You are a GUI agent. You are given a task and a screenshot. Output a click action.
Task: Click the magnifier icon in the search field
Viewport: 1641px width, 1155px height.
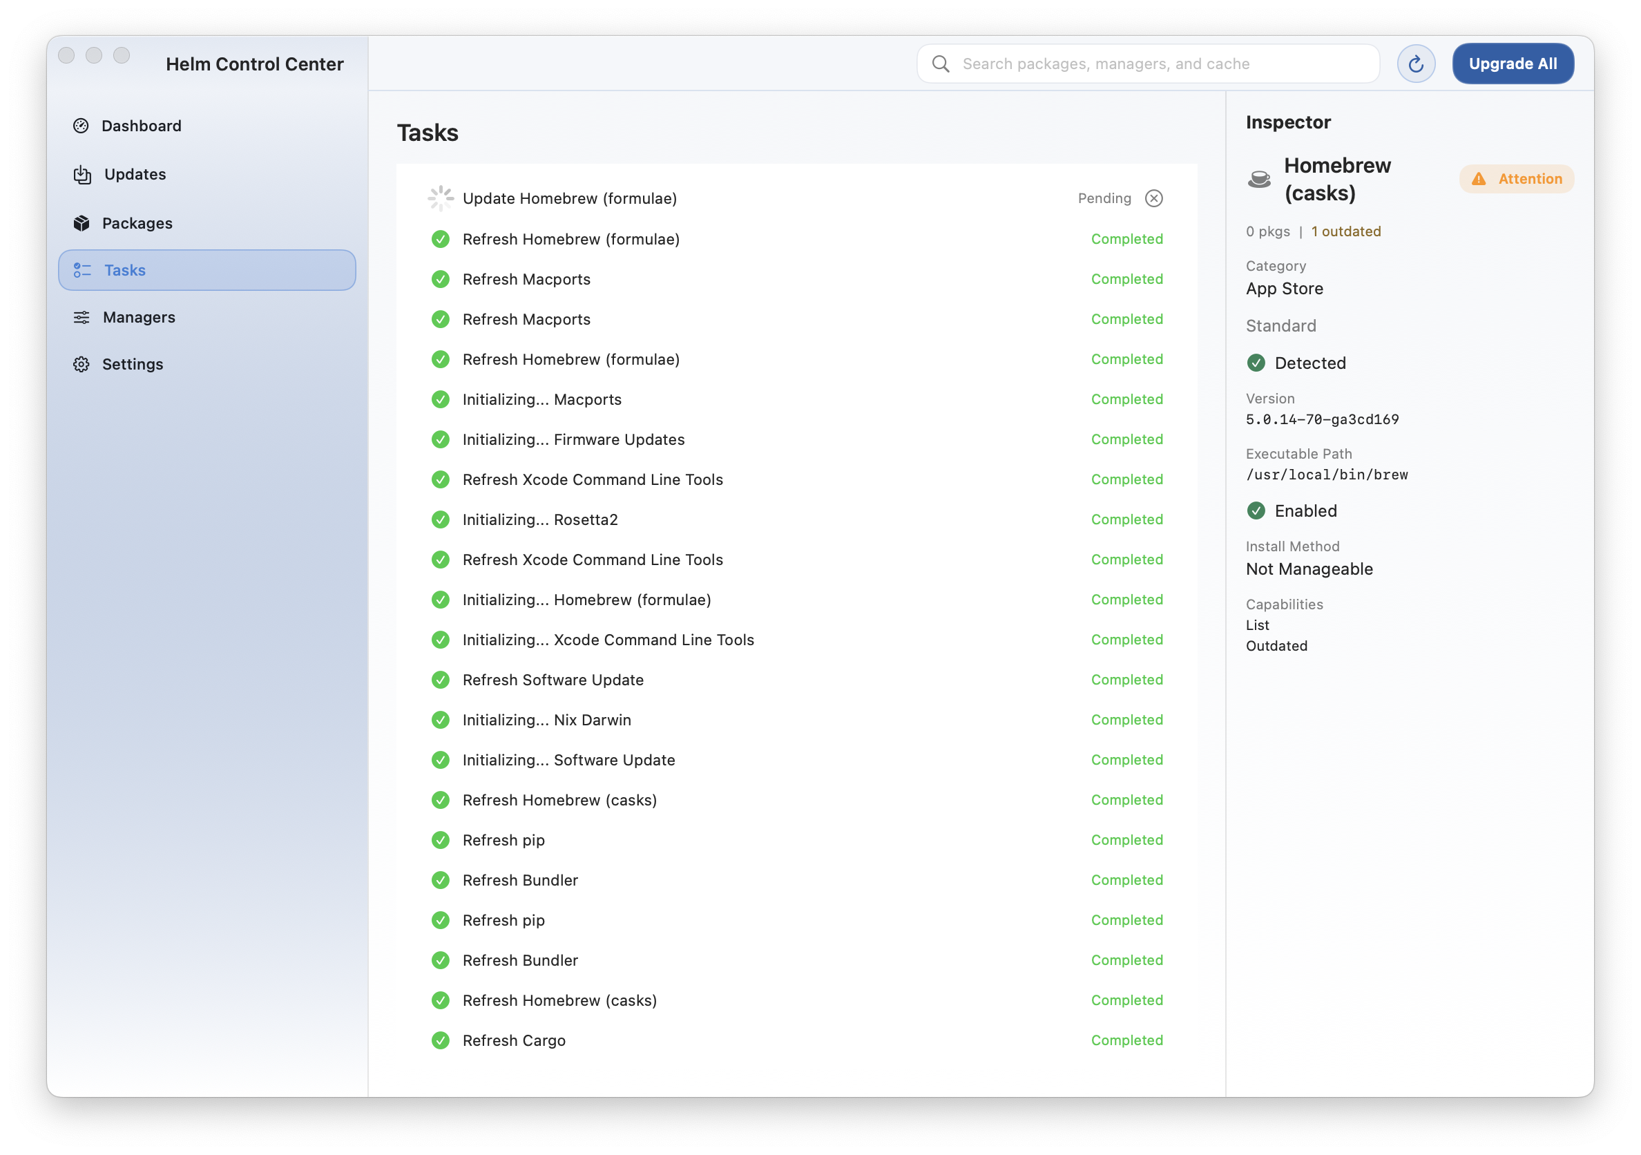coord(941,64)
